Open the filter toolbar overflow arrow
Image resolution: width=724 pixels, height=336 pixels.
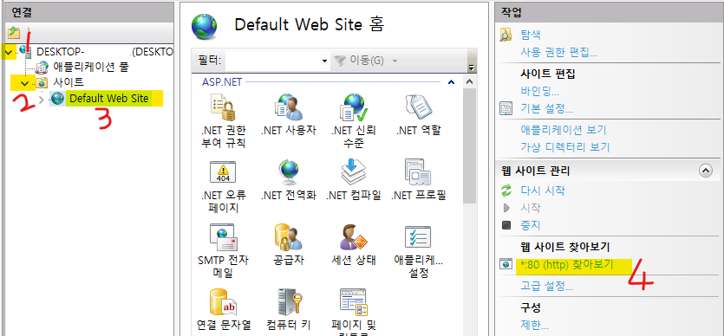point(472,68)
